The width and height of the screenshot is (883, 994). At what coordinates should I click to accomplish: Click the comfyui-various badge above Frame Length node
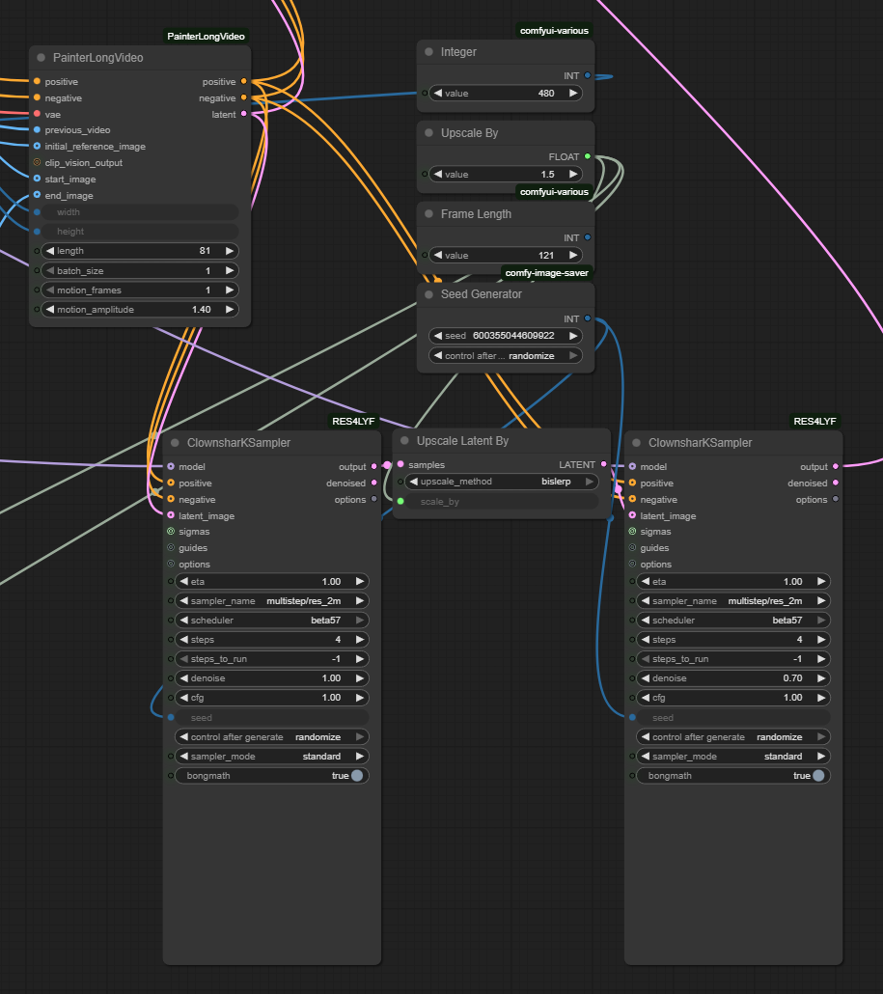(554, 191)
